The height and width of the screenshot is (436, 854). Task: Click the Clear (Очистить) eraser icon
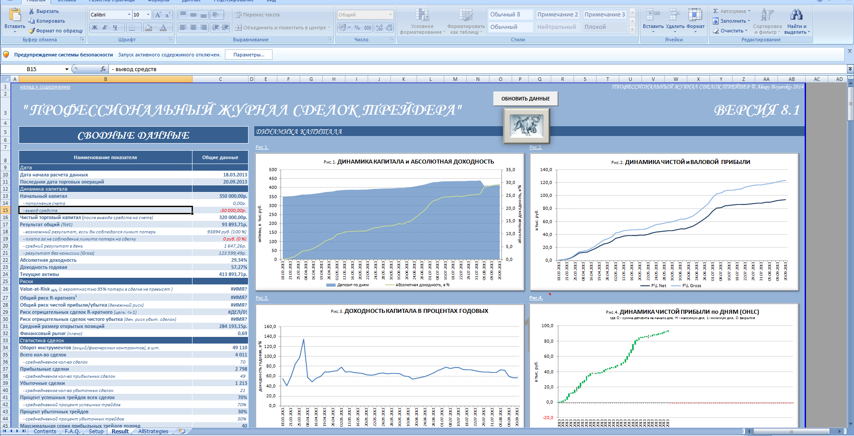coord(716,31)
